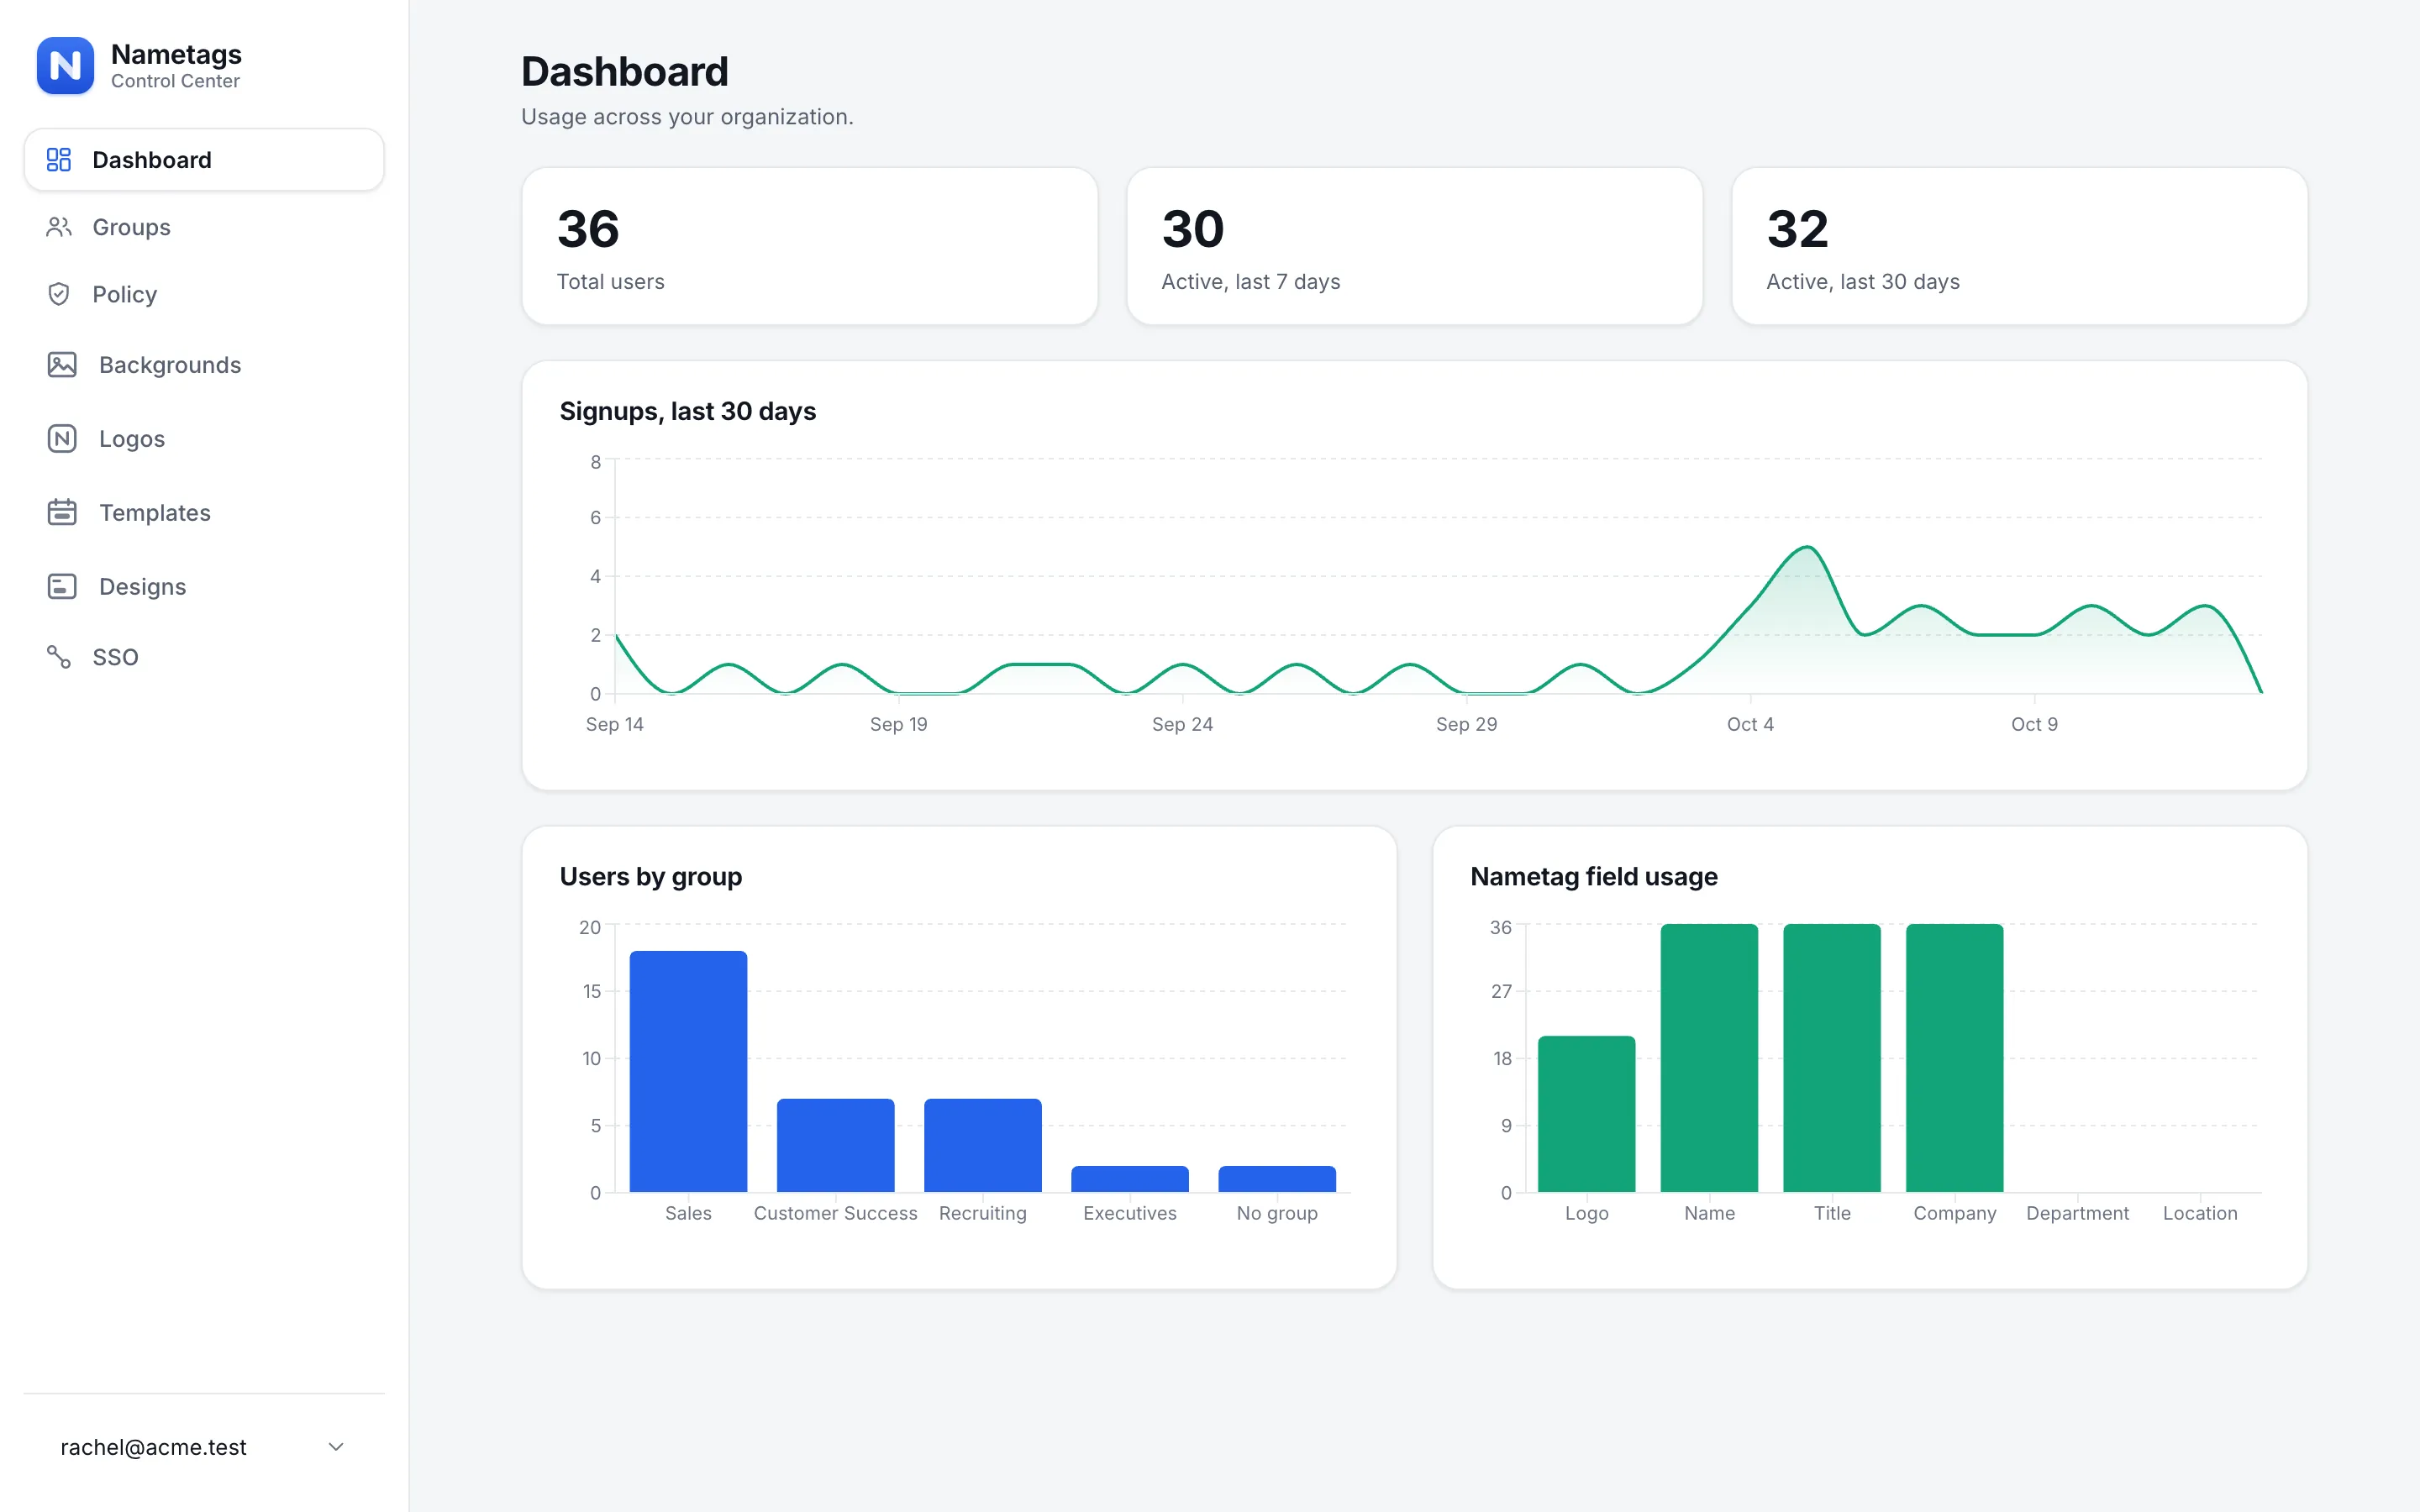The height and width of the screenshot is (1512, 2420).
Task: Expand the account chevron next to rachel@acme.test
Action: (x=336, y=1447)
